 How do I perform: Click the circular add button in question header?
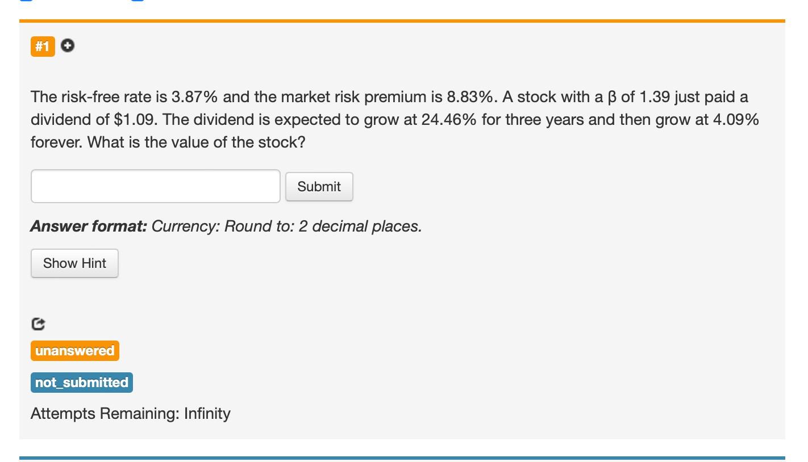(66, 47)
